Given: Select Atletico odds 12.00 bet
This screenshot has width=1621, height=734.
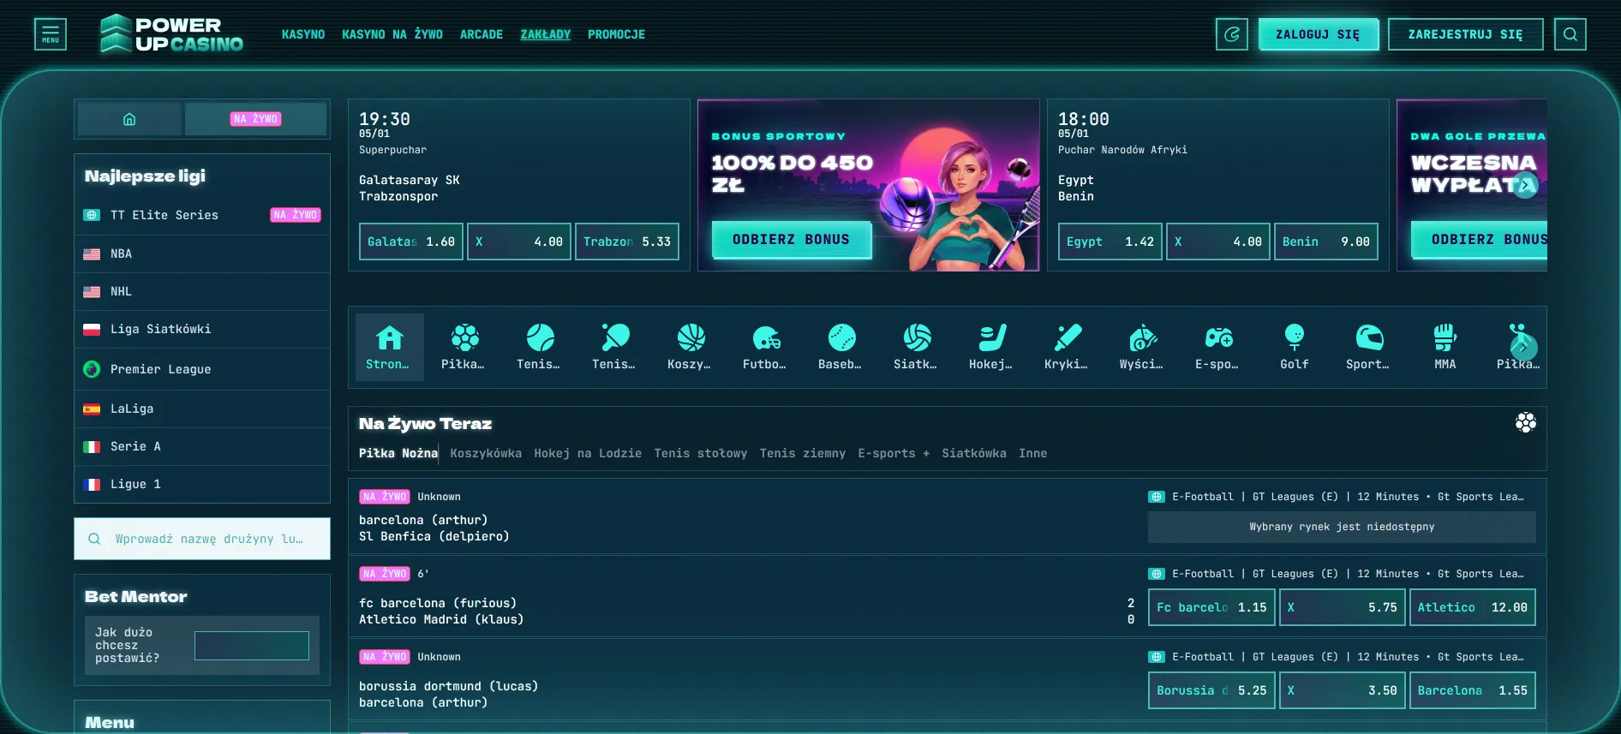Looking at the screenshot, I should click(1471, 607).
